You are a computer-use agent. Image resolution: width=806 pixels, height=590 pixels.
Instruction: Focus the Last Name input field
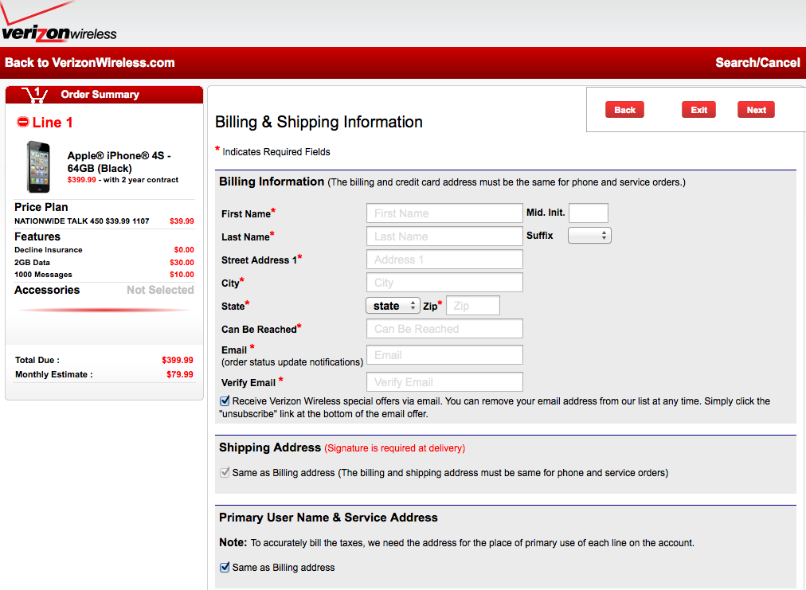(444, 236)
